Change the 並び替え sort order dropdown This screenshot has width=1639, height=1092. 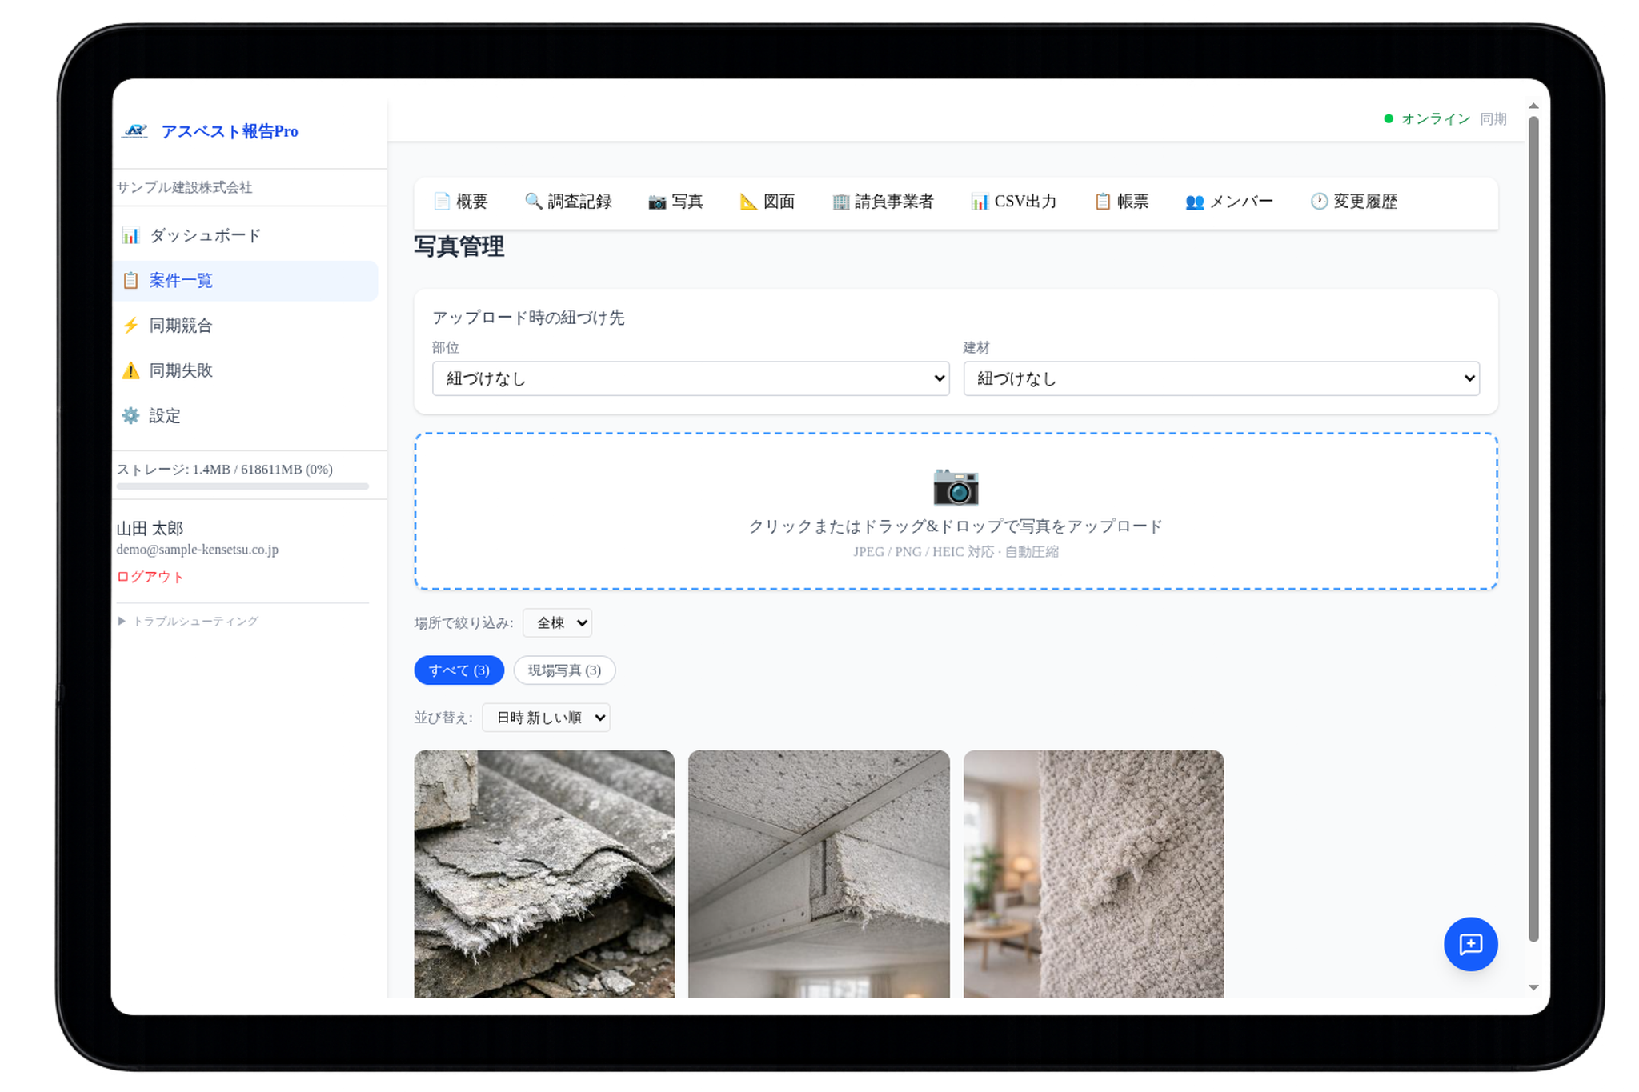[545, 718]
